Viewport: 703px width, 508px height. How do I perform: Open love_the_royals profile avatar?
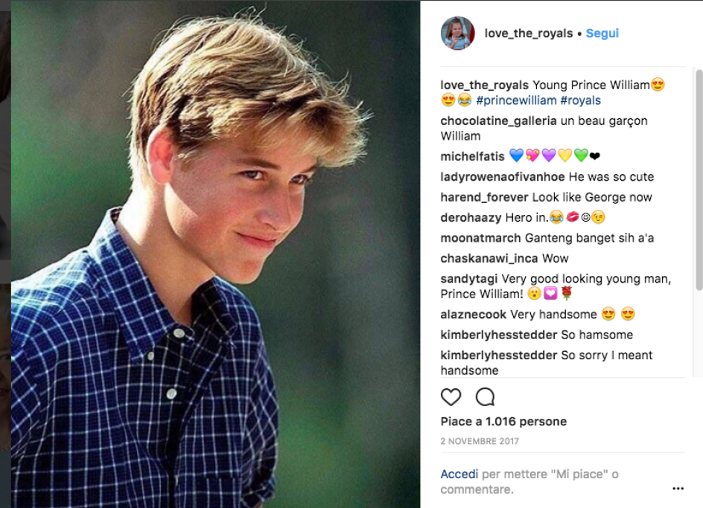[x=458, y=33]
